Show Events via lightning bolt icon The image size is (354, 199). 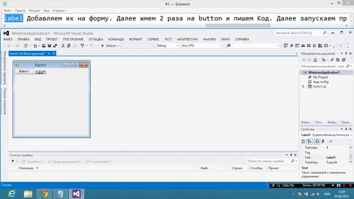[323, 142]
